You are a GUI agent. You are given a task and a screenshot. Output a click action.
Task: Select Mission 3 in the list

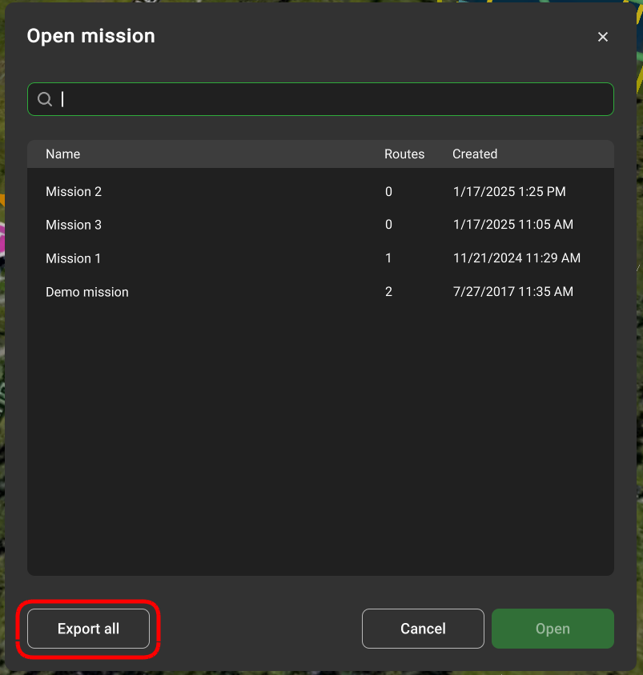click(74, 226)
